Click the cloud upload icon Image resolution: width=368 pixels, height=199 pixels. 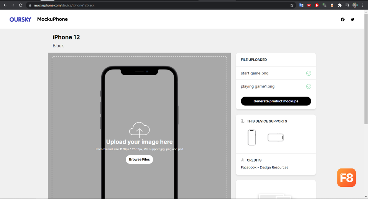coord(140,129)
